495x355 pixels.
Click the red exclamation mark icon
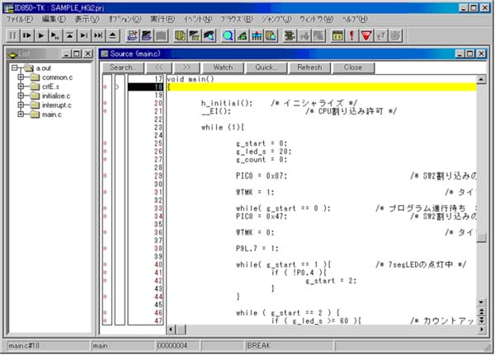[351, 36]
